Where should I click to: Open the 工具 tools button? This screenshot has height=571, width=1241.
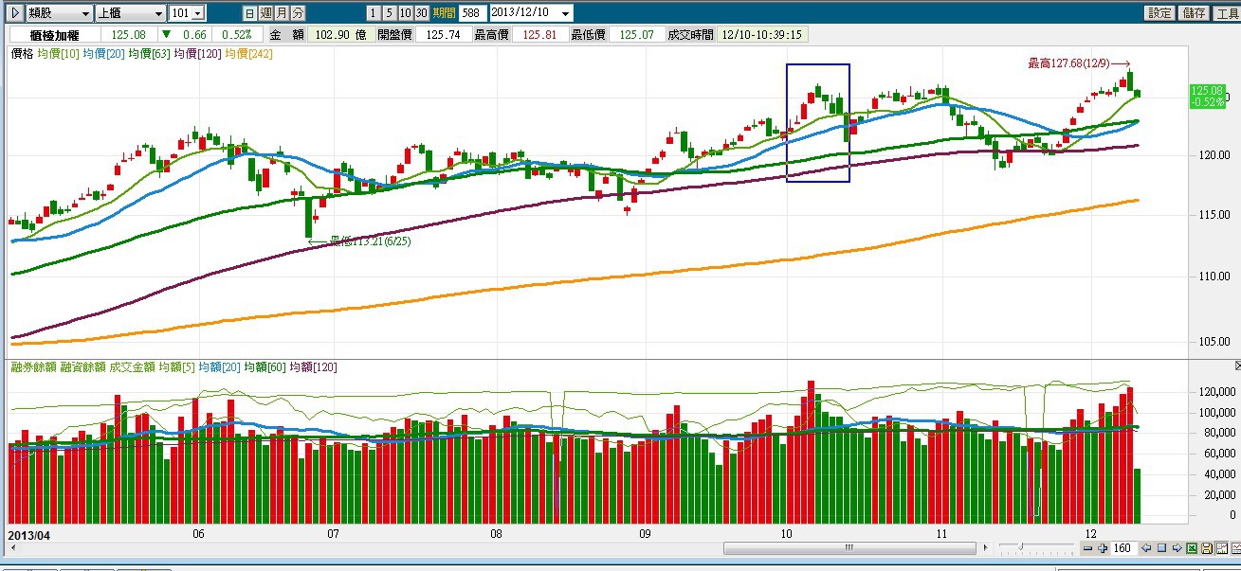coord(1227,13)
